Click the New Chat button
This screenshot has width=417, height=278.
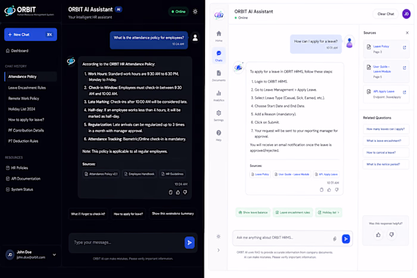point(30,35)
